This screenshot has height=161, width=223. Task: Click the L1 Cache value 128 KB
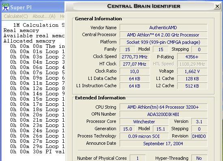[x=192, y=79]
